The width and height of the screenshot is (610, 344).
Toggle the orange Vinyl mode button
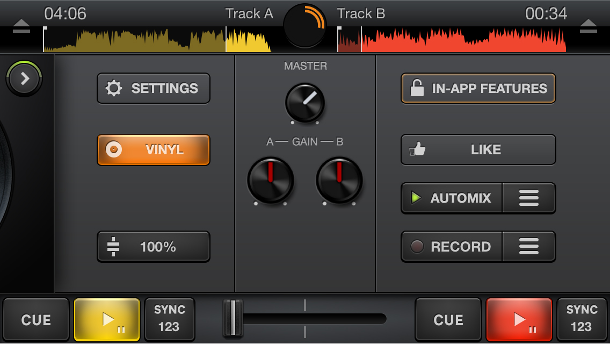pyautogui.click(x=153, y=150)
